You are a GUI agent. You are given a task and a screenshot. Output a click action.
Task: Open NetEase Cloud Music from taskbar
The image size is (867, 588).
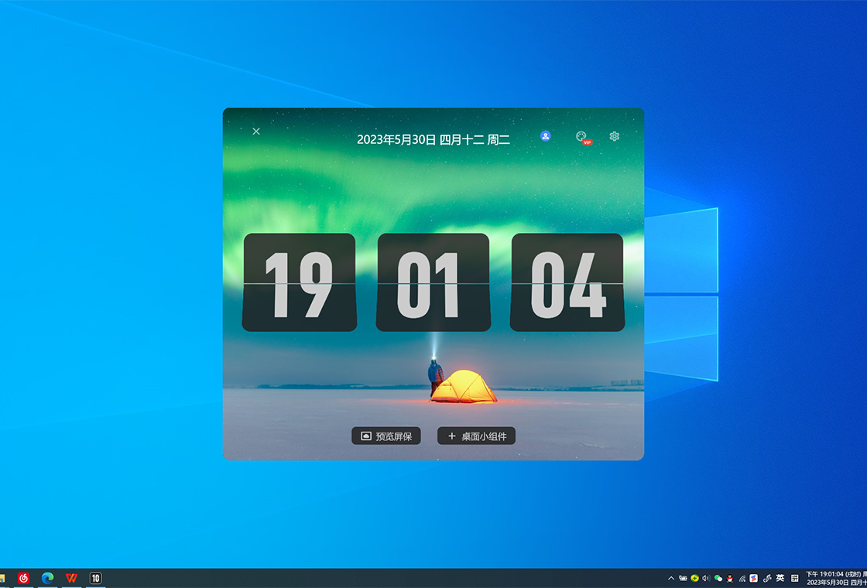pyautogui.click(x=24, y=578)
